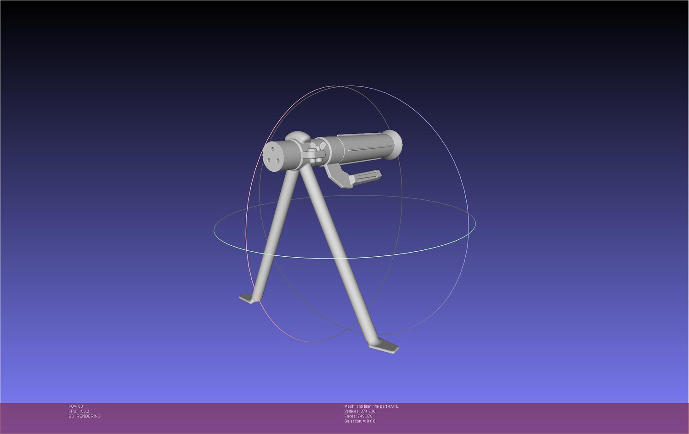Click the Faces: 749,378 count
Image resolution: width=689 pixels, height=434 pixels.
[358, 416]
